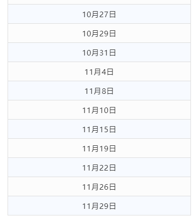Select the 11月19日 date row
The image size is (196, 220).
point(99,148)
